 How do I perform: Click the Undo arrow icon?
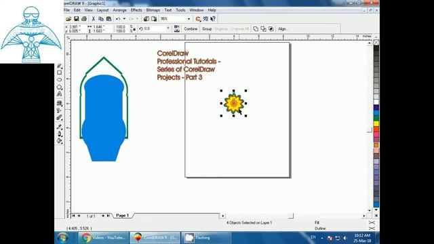118,19
